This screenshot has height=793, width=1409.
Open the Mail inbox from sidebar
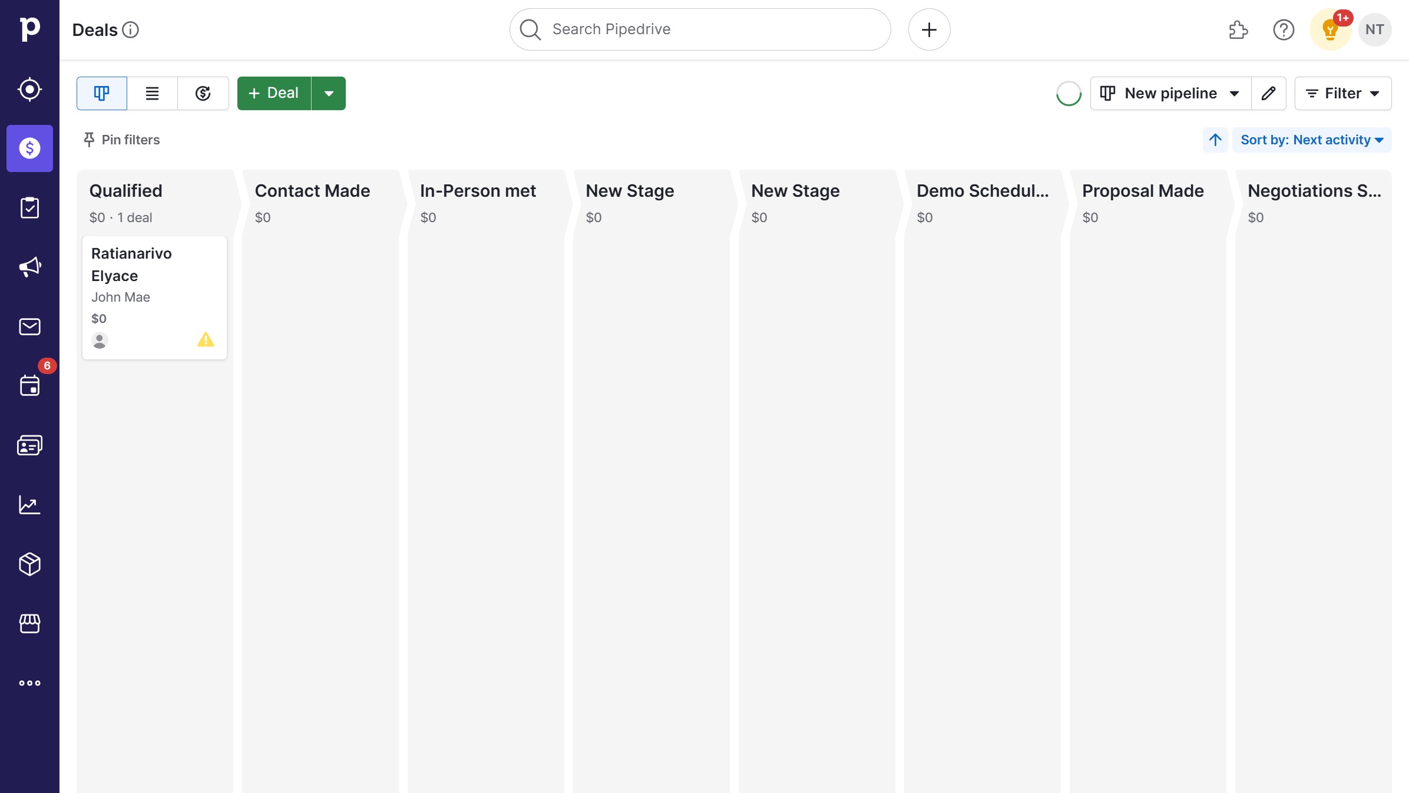tap(29, 326)
